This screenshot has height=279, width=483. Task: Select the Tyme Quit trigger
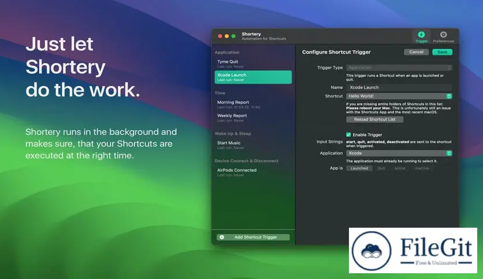click(253, 63)
